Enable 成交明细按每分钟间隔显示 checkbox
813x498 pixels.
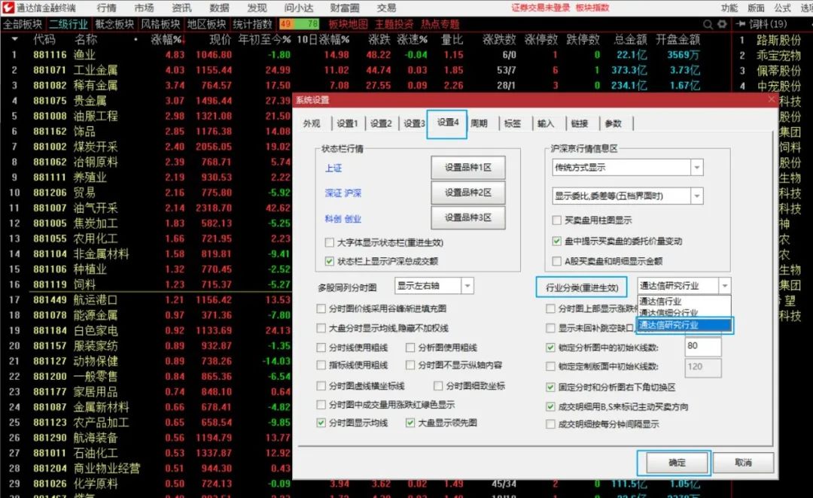coord(550,424)
